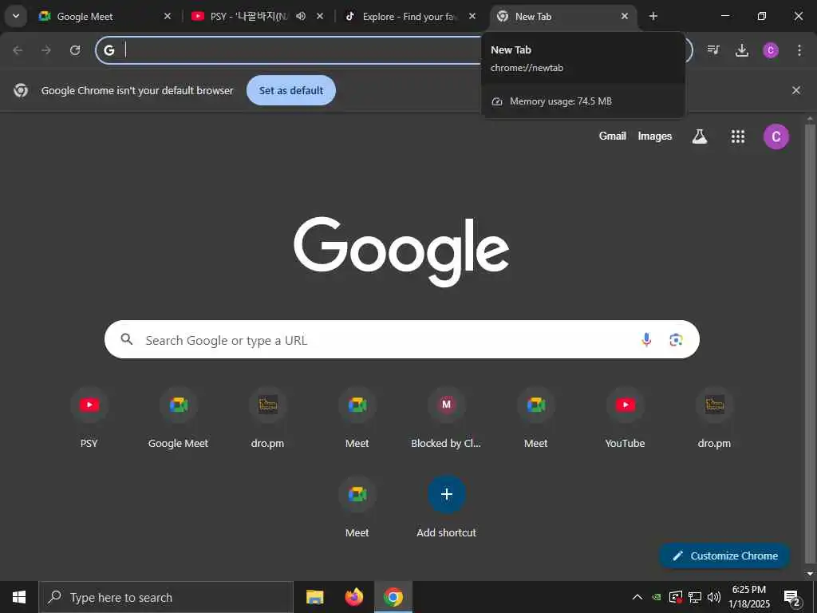Close the Google Meet tab
The width and height of the screenshot is (817, 613).
(168, 16)
